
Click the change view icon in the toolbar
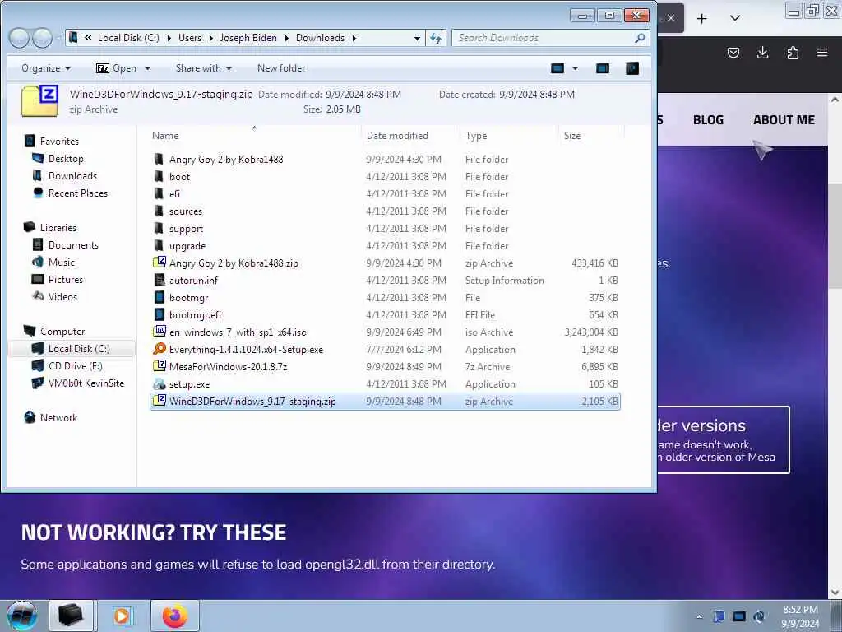click(557, 68)
